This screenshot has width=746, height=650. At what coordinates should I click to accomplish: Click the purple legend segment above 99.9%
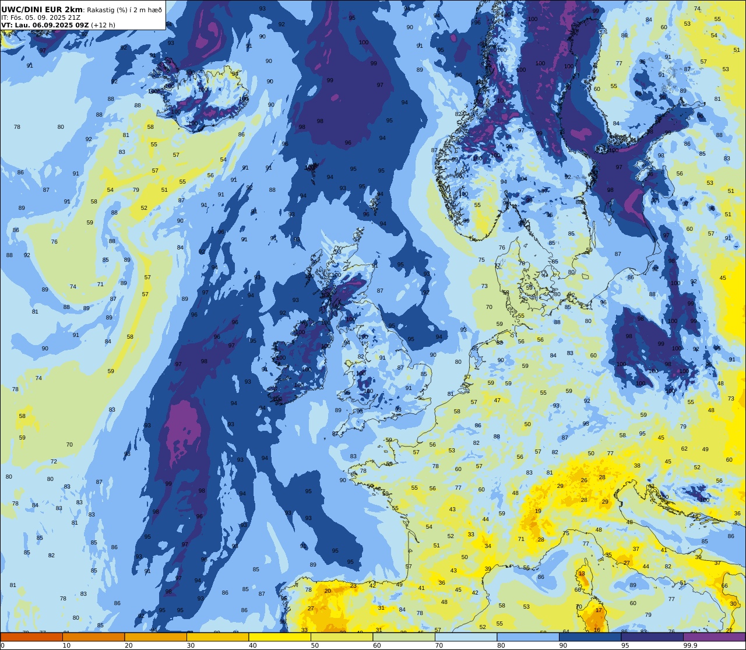point(715,637)
